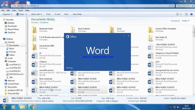Open Windows Start orb
195x110 pixels.
(x=4, y=107)
